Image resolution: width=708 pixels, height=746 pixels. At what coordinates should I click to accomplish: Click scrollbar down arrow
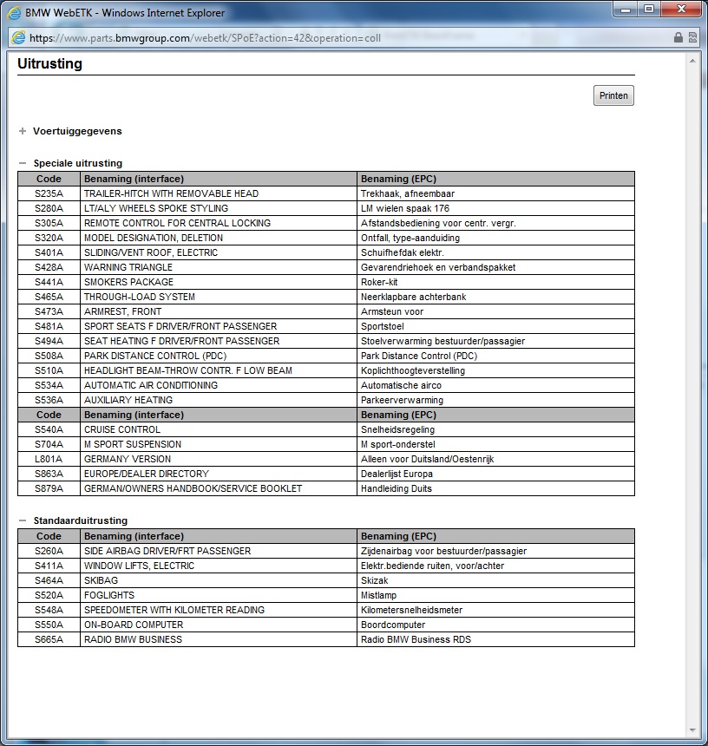click(x=692, y=730)
